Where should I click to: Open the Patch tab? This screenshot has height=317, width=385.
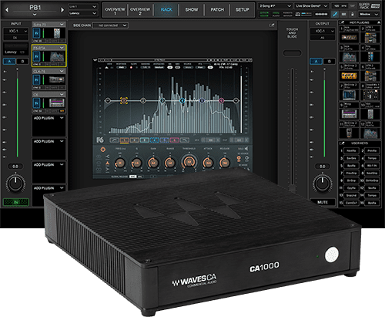click(x=217, y=10)
